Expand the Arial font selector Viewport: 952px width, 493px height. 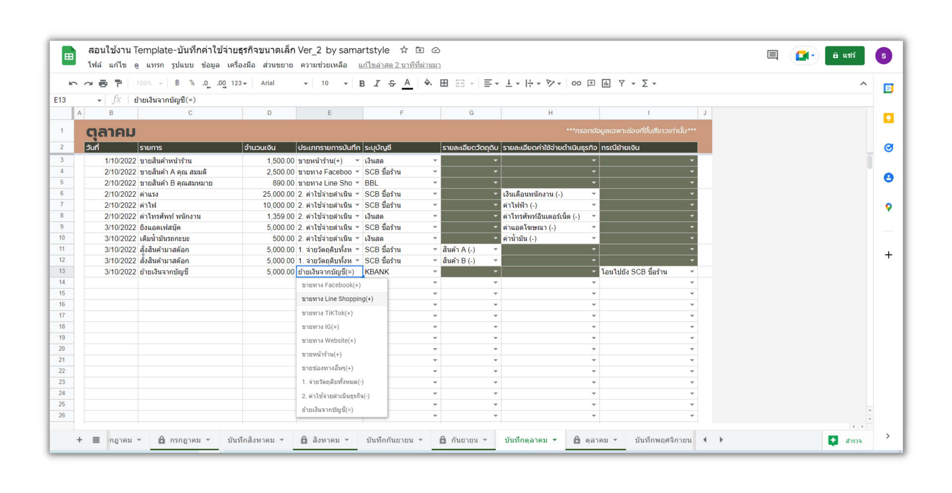[x=283, y=83]
